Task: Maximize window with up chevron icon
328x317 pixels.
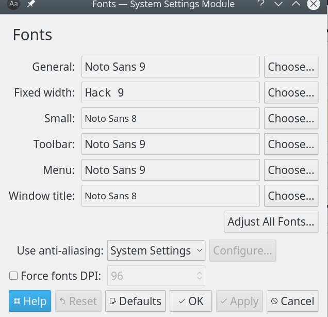Action: [296, 3]
